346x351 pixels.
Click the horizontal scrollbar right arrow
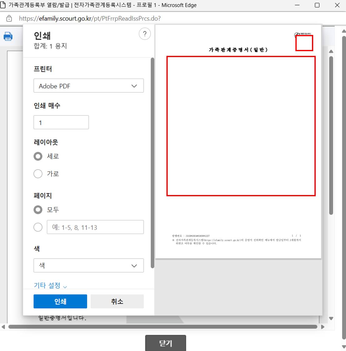(x=323, y=327)
